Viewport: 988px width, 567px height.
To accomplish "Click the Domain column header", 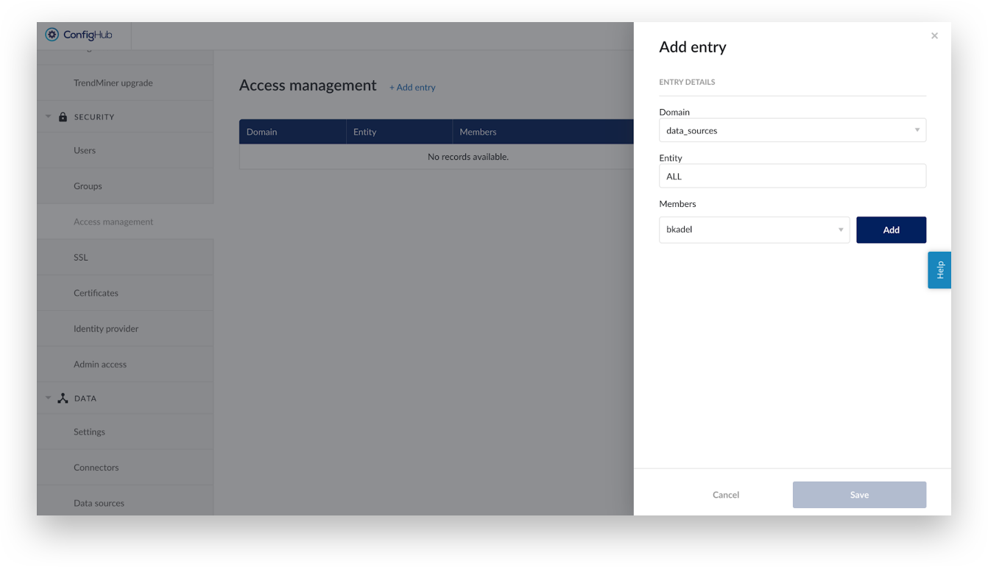I will coord(292,132).
